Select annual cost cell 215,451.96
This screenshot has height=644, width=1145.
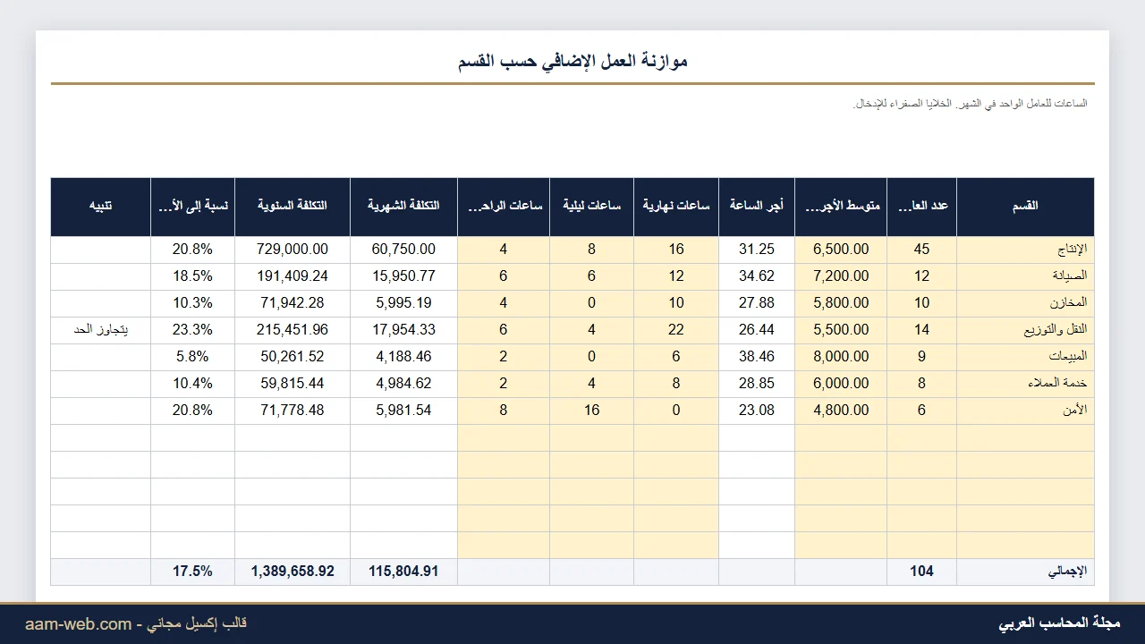pyautogui.click(x=293, y=330)
